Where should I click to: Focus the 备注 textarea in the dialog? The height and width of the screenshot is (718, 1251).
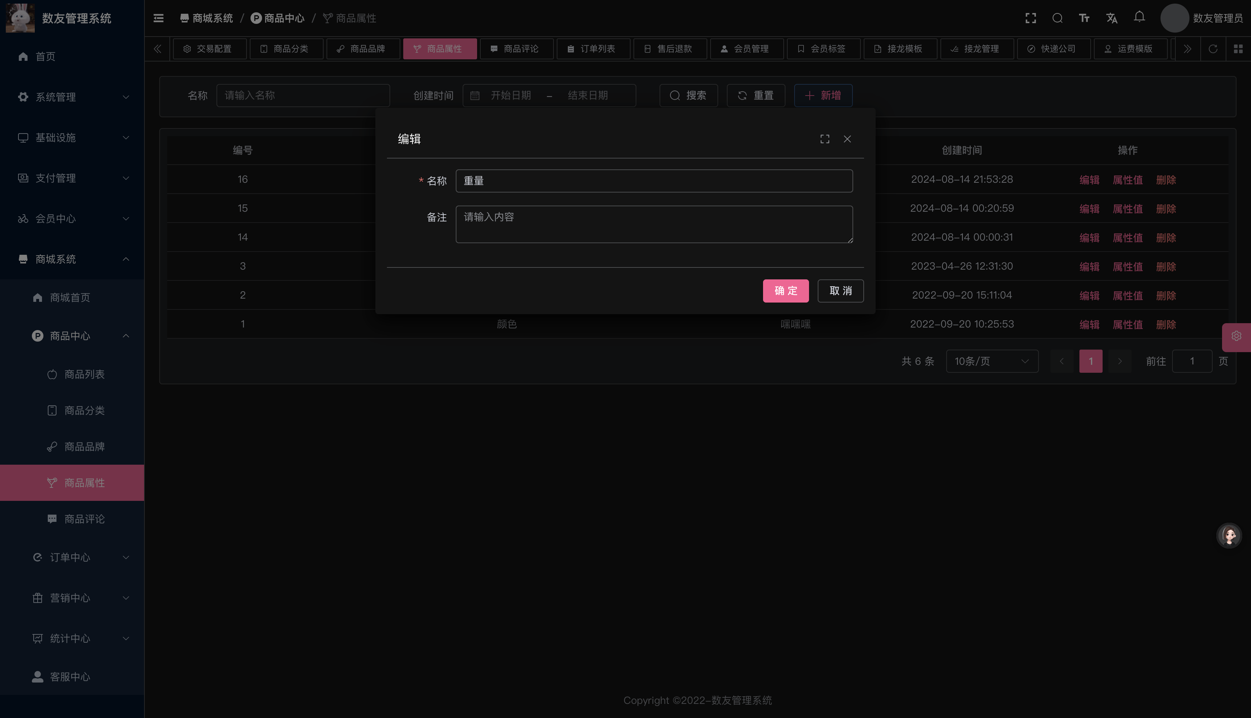[x=654, y=224]
